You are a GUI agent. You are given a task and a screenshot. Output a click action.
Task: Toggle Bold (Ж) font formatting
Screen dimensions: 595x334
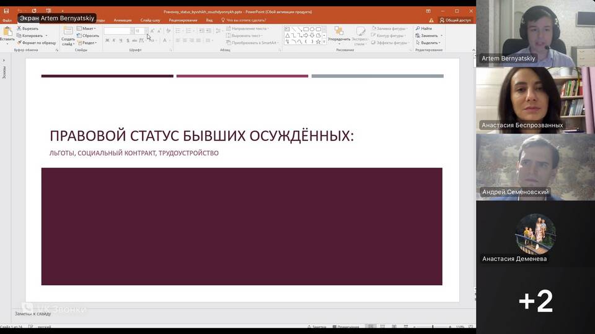point(107,40)
